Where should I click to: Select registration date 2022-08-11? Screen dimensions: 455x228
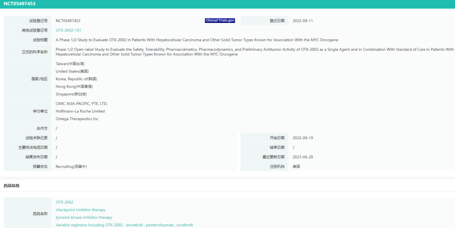303,21
